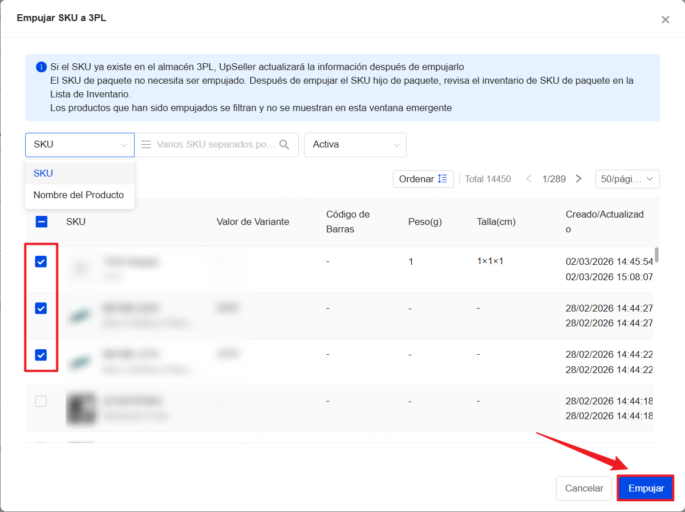Choose SKU option in dropdown list
Image resolution: width=685 pixels, height=512 pixels.
(43, 173)
